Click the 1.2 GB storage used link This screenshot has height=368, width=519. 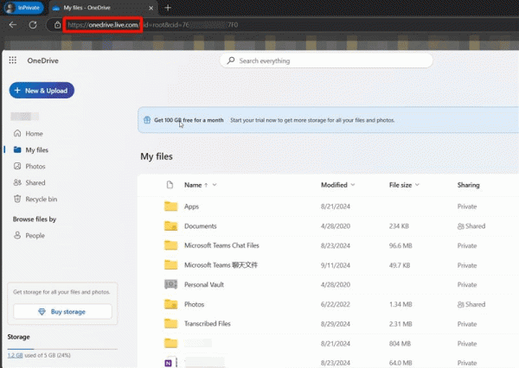[x=16, y=355]
